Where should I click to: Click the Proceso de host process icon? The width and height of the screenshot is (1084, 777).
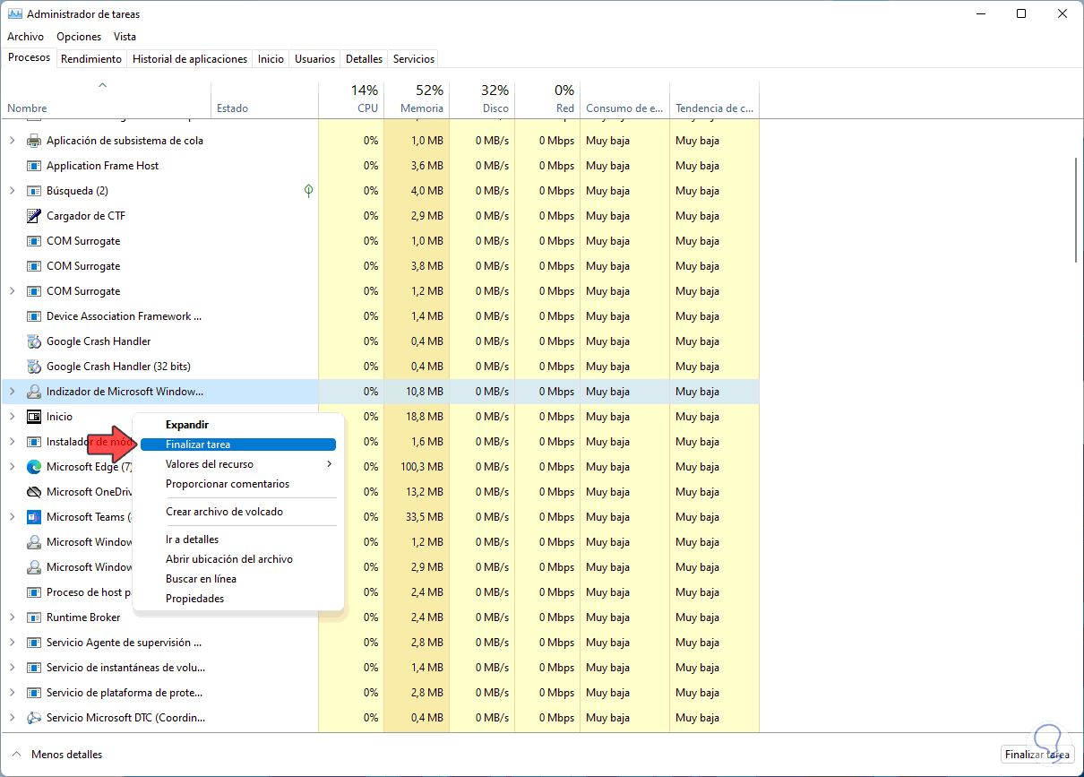34,592
